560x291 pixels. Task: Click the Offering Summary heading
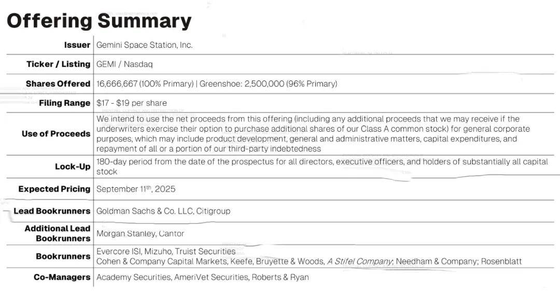point(99,21)
